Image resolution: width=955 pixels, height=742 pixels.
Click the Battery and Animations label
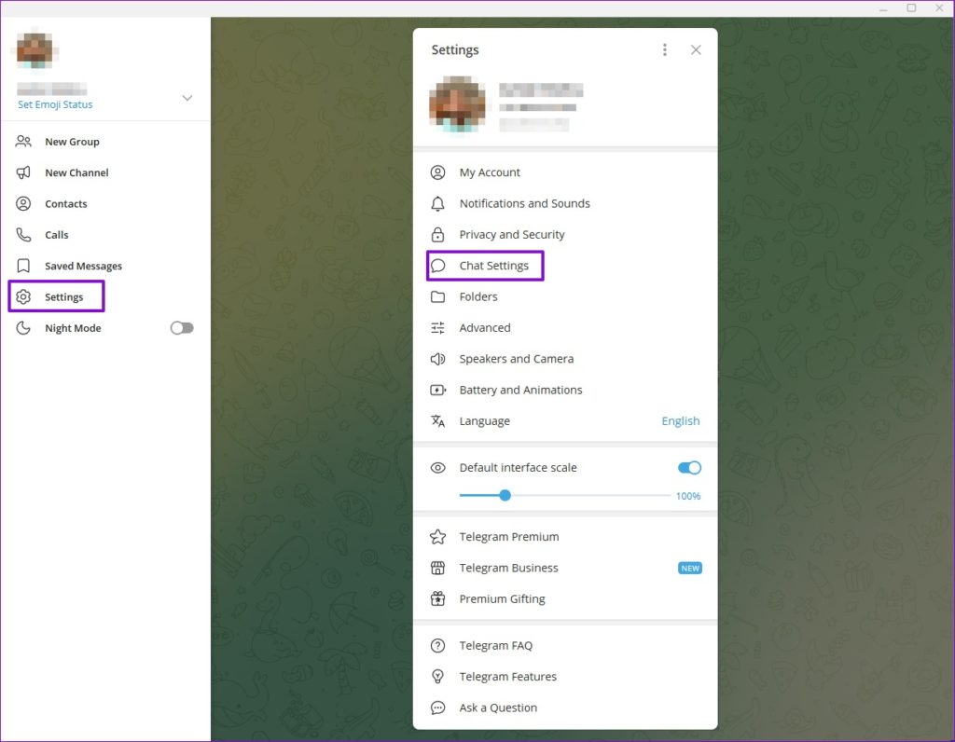520,390
